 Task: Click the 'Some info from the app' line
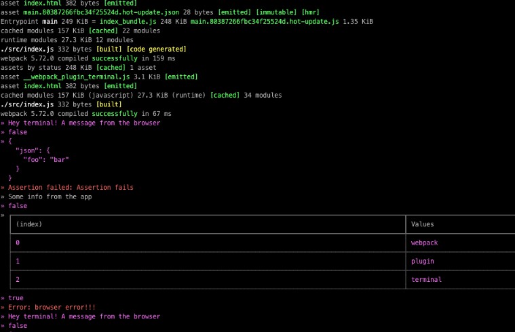coord(50,197)
